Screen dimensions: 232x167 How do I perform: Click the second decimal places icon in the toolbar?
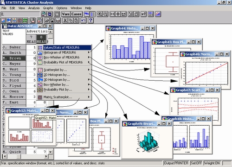pos(136,14)
